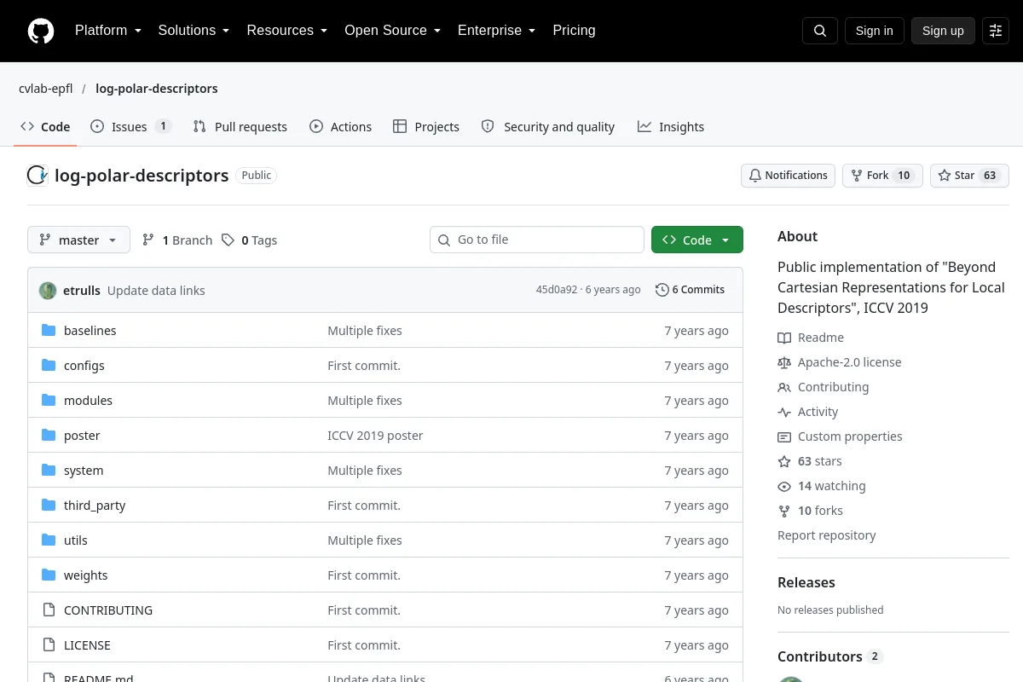
Task: Open the Releases heading link
Action: click(x=806, y=583)
